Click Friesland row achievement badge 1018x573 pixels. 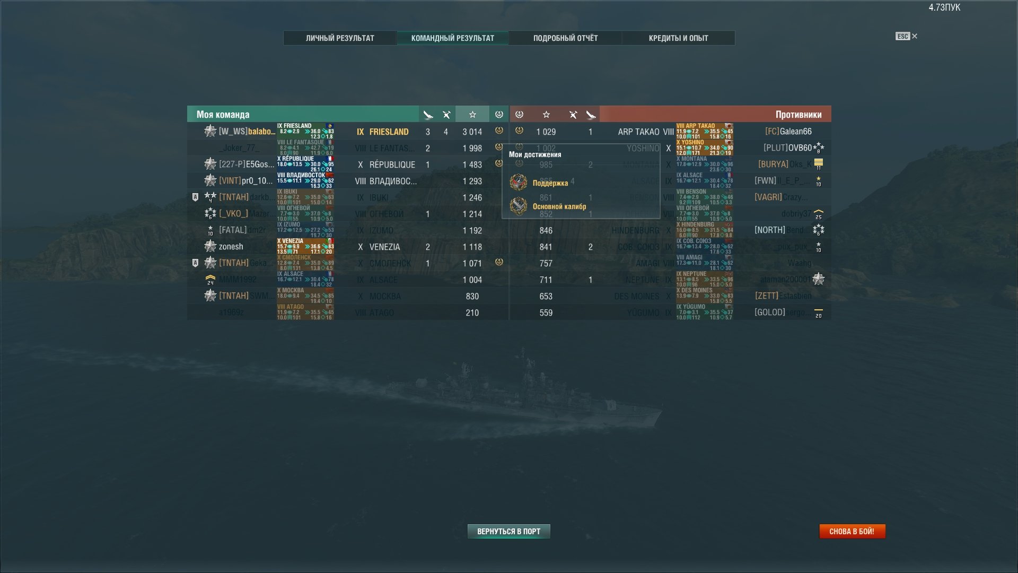pos(499,131)
